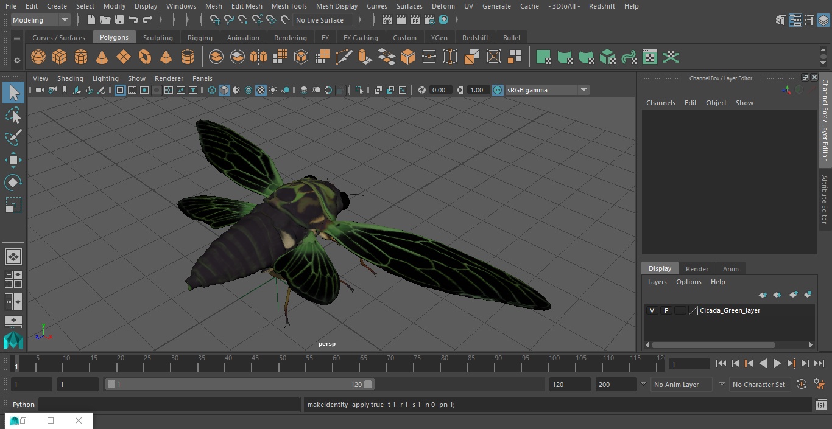Viewport: 832px width, 429px height.
Task: Switch to the Rigging shelf tab
Action: click(200, 38)
